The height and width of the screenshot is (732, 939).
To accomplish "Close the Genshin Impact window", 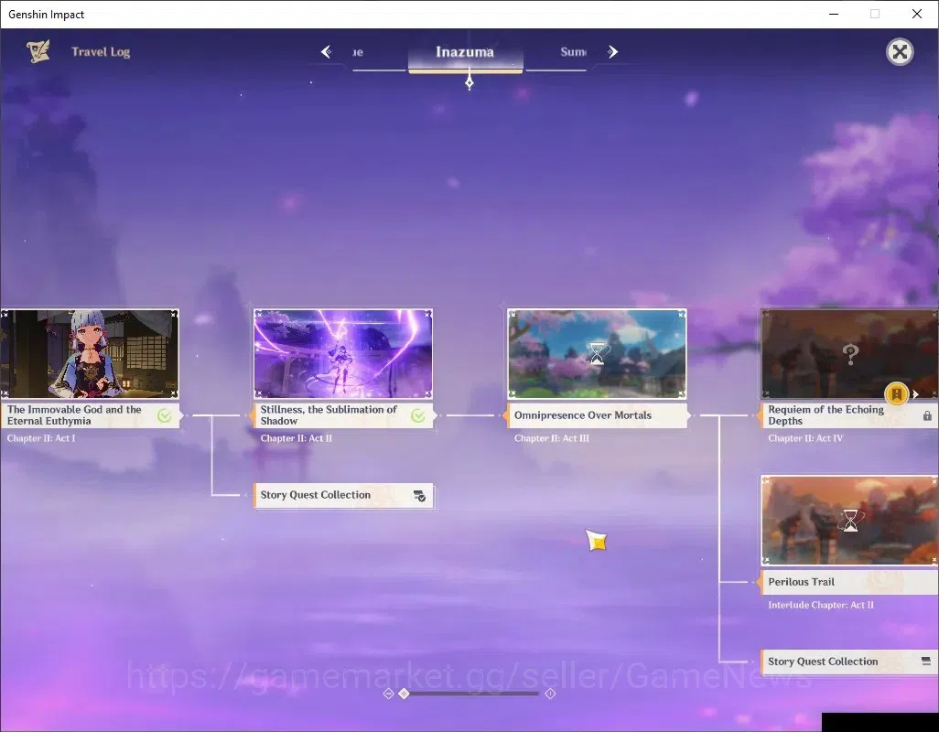I will 917,14.
